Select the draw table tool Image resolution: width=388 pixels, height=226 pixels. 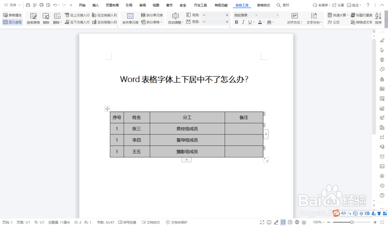click(x=33, y=18)
